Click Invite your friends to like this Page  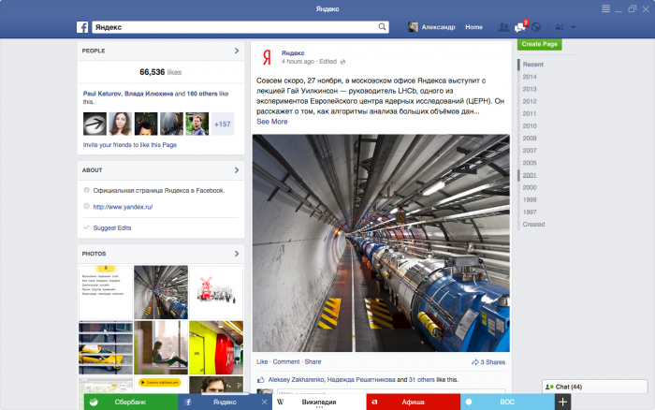coord(130,145)
